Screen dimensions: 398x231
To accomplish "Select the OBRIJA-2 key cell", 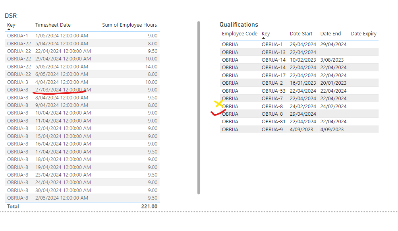I will click(x=272, y=83).
